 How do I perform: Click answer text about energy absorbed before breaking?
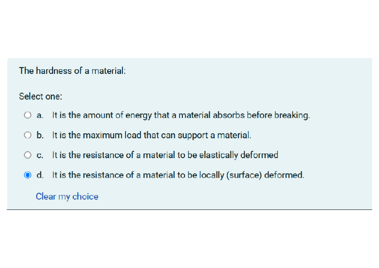pos(181,115)
